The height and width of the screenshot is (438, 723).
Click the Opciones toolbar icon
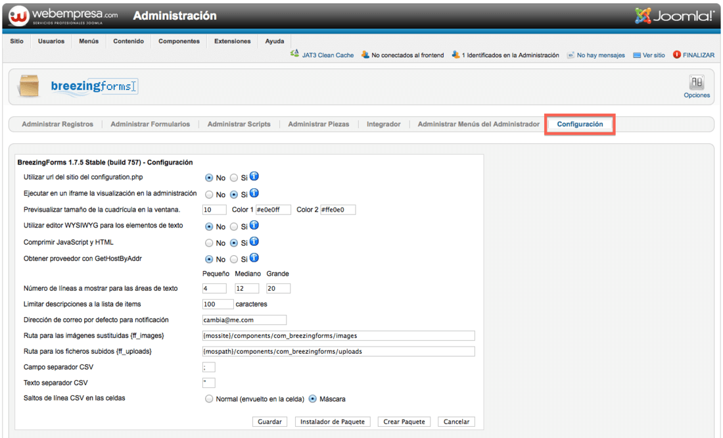tap(697, 82)
